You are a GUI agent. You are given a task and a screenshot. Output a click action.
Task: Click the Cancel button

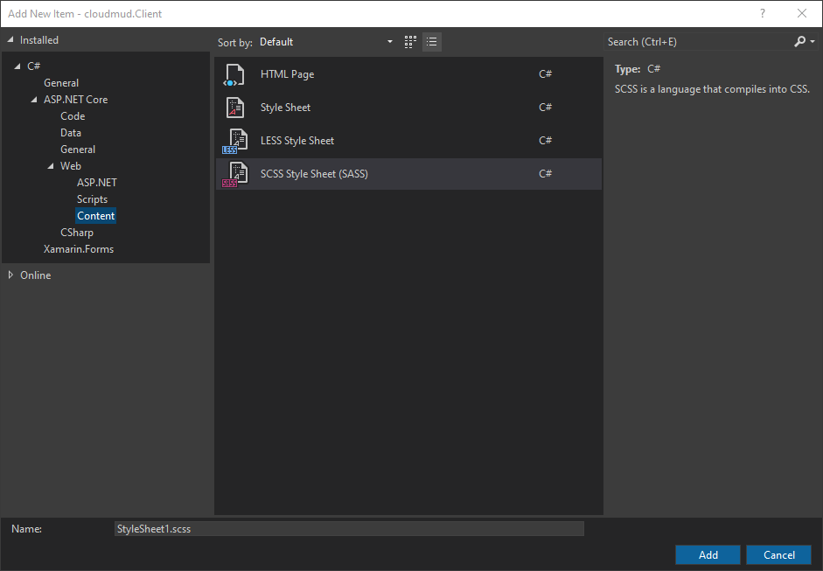click(779, 554)
